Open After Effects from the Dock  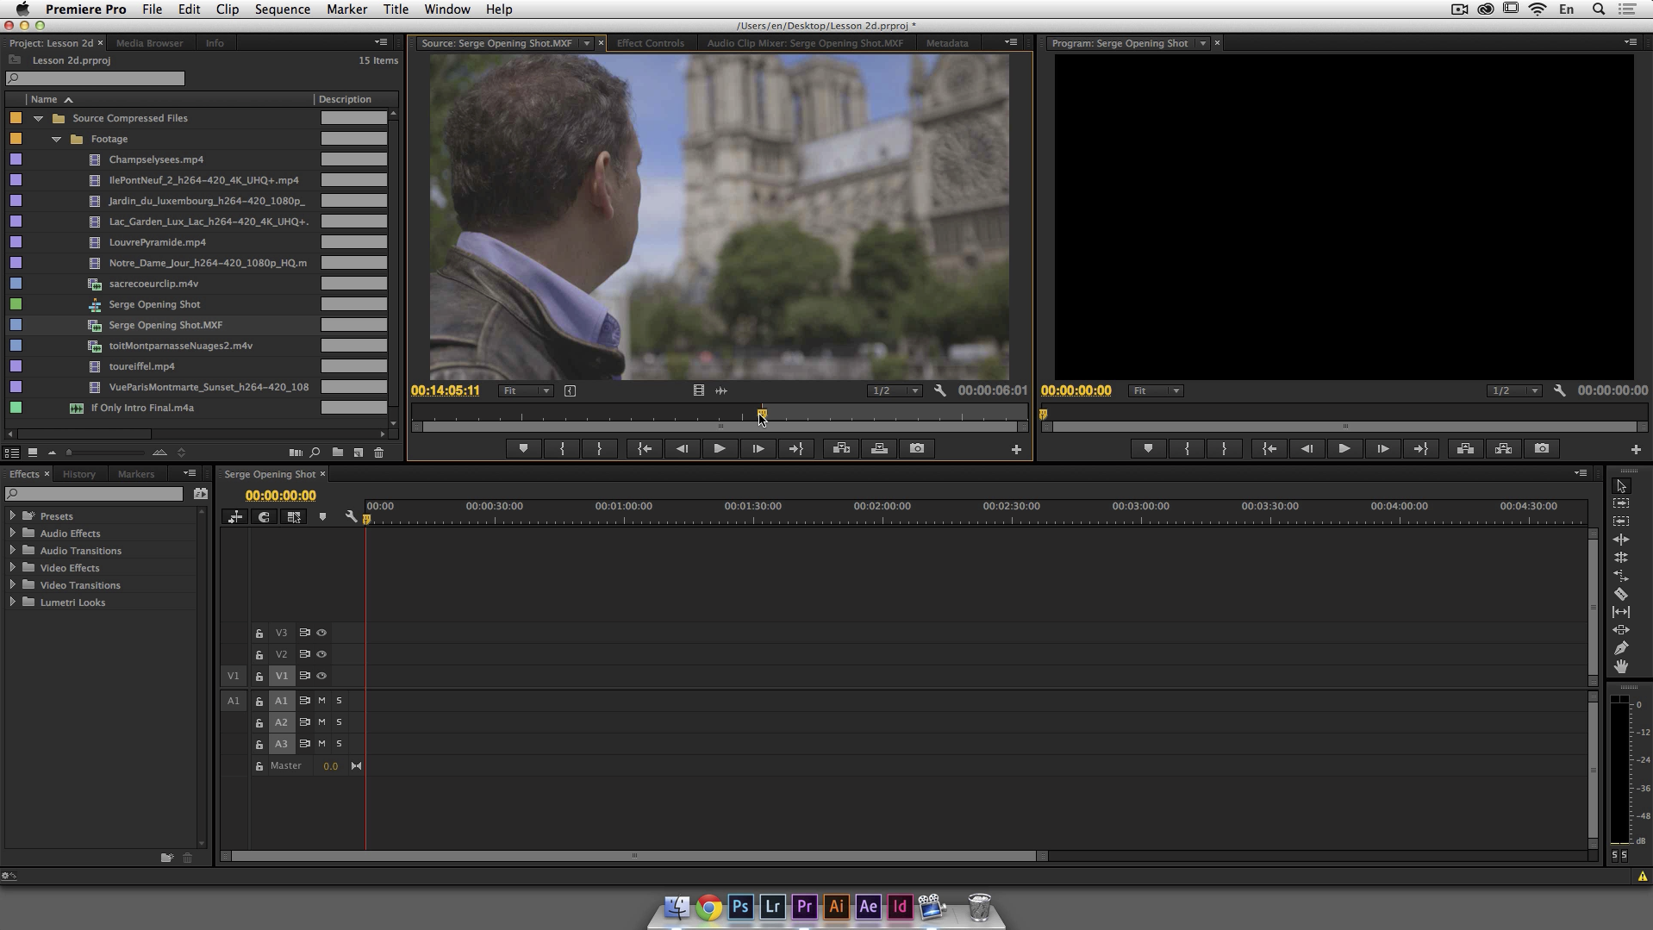[868, 907]
